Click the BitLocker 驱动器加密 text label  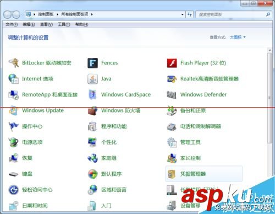point(47,63)
